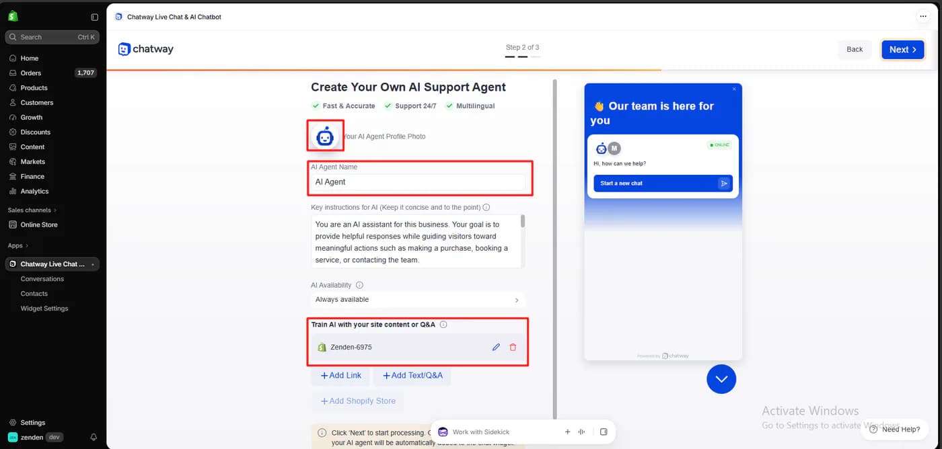The width and height of the screenshot is (942, 449).
Task: Click Add Shopify Store button
Action: pyautogui.click(x=357, y=401)
